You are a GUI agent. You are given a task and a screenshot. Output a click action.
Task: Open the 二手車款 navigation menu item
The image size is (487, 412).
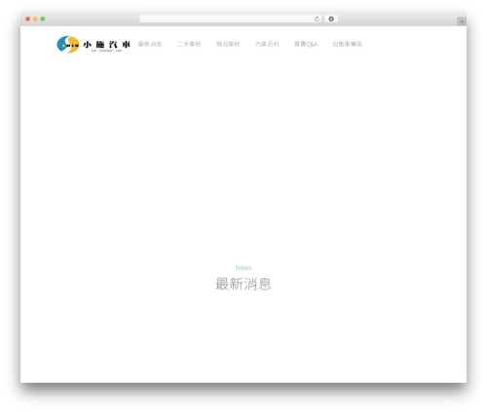tap(189, 44)
